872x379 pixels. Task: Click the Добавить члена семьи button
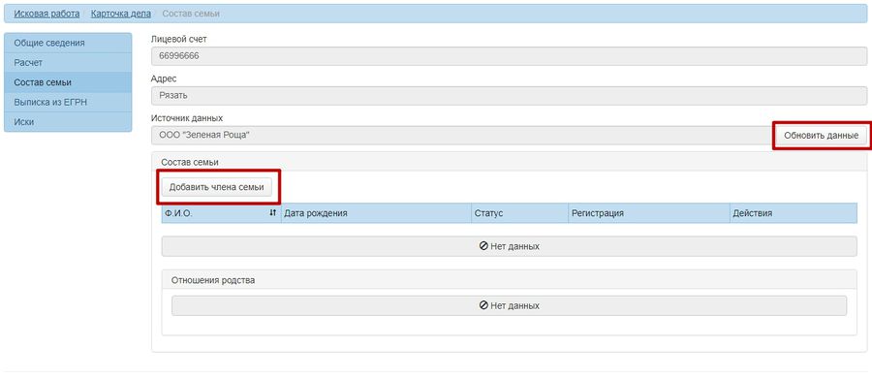coord(216,187)
